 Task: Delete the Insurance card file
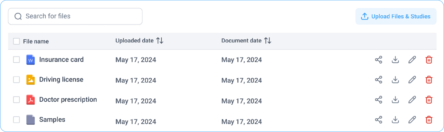429,60
